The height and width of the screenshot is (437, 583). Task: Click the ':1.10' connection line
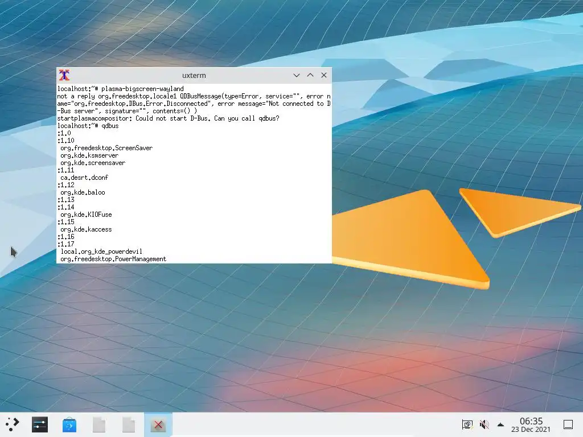pyautogui.click(x=66, y=141)
